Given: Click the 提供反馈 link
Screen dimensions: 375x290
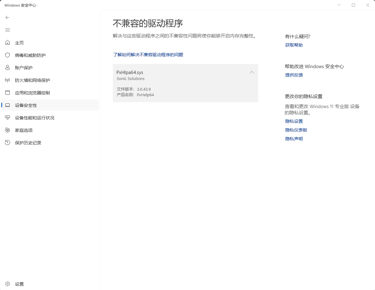Looking at the screenshot, I should [x=294, y=75].
